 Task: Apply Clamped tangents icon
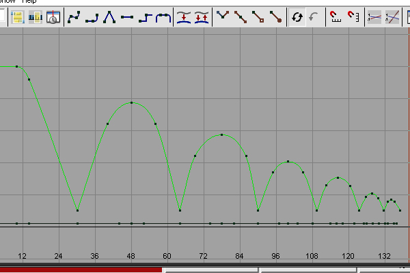coord(92,17)
